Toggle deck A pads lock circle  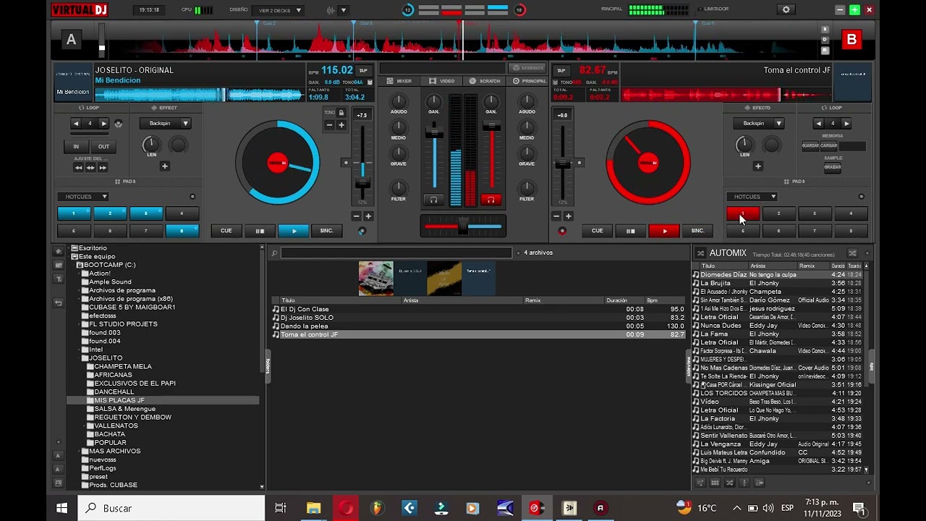(x=192, y=197)
